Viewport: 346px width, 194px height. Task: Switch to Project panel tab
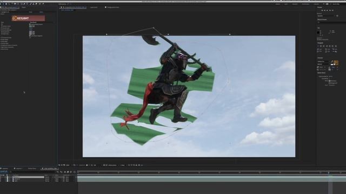[x=24, y=7]
